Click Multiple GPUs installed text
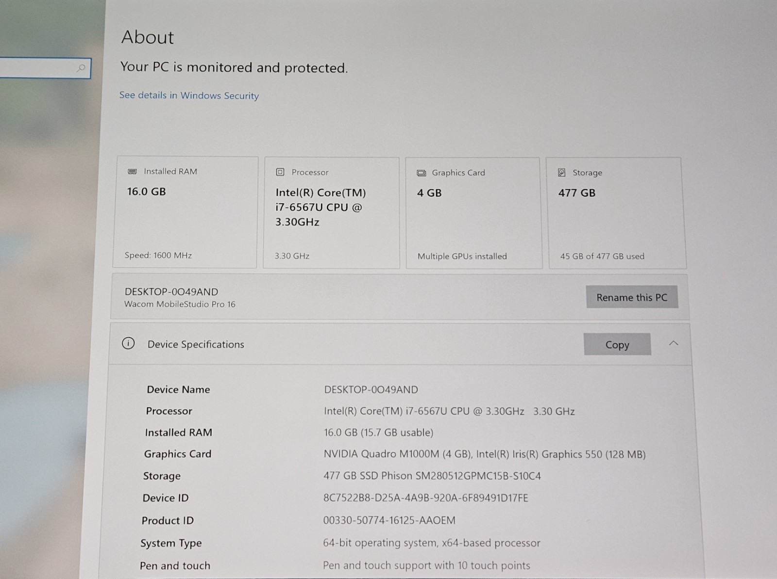The height and width of the screenshot is (579, 777). click(462, 256)
